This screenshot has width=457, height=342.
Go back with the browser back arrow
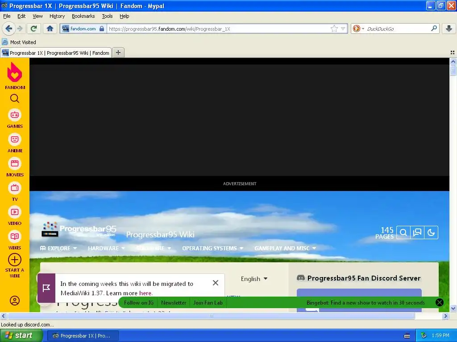(9, 28)
